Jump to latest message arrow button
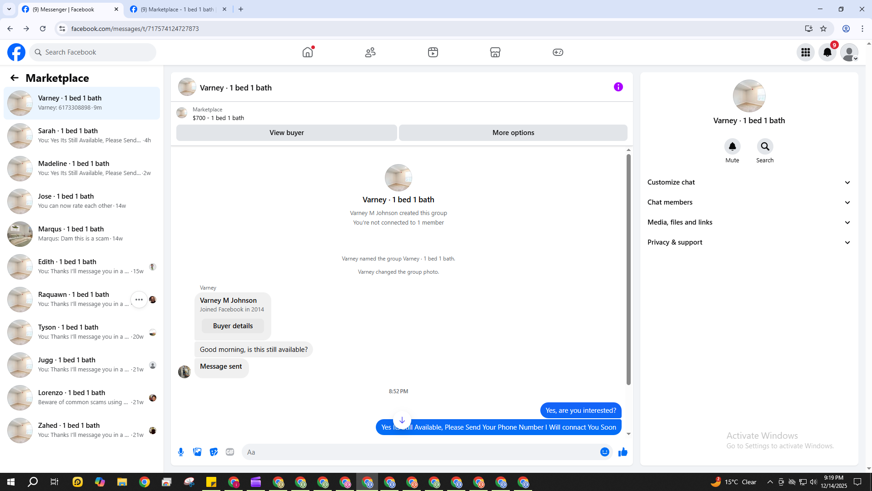872x491 pixels. click(x=402, y=420)
